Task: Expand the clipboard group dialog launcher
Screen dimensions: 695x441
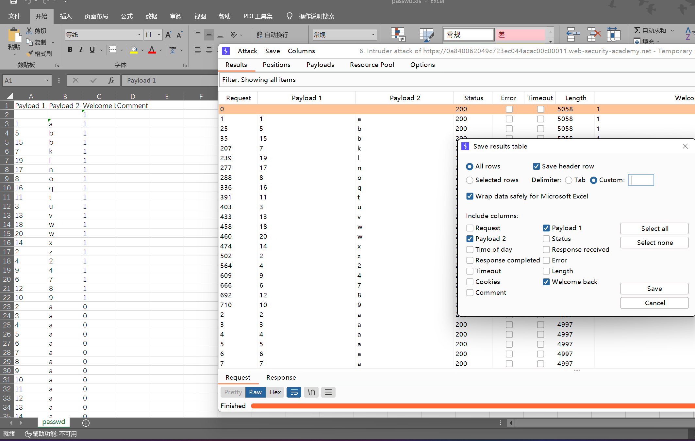Action: pos(57,65)
